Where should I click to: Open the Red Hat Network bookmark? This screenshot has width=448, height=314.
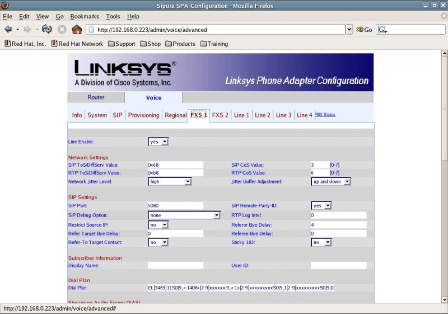point(77,44)
